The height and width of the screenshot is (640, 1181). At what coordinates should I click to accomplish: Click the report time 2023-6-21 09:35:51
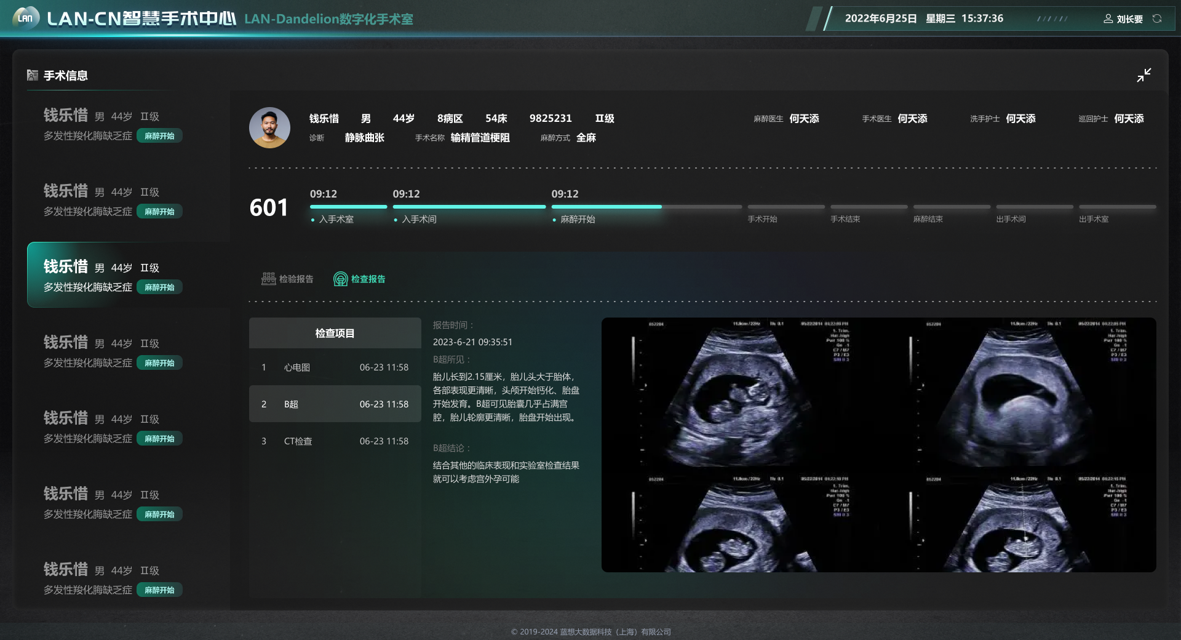coord(472,342)
